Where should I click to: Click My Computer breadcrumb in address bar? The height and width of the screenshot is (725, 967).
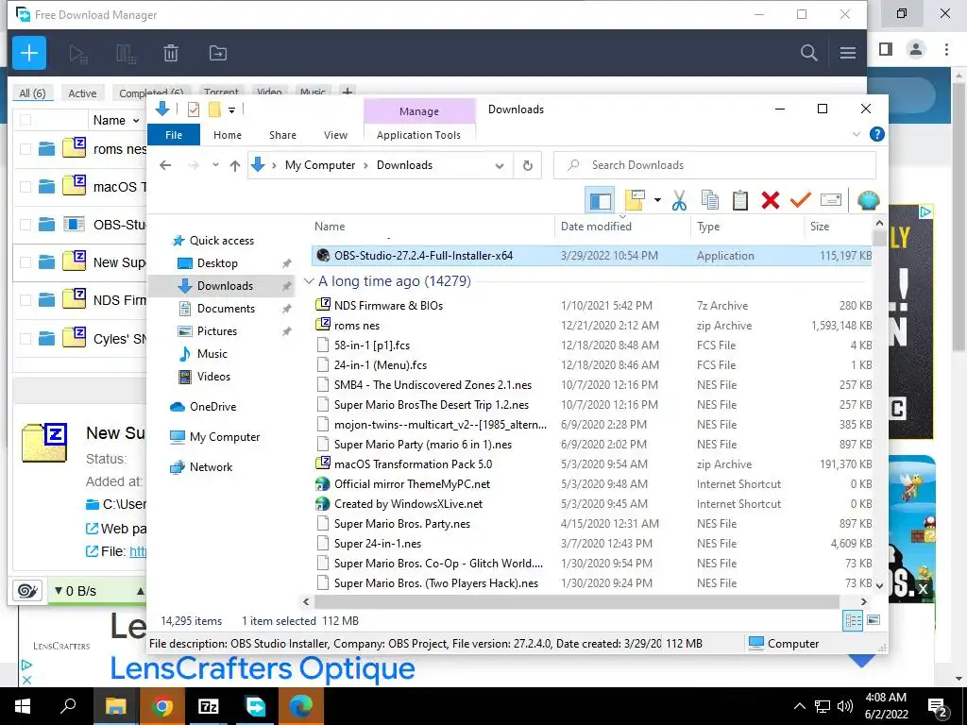click(320, 165)
